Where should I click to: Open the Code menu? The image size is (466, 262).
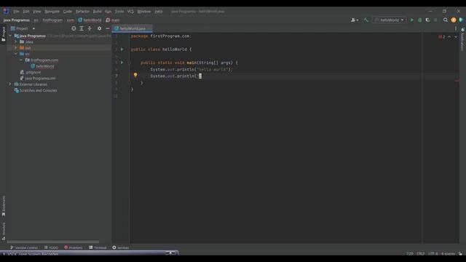pyautogui.click(x=68, y=12)
